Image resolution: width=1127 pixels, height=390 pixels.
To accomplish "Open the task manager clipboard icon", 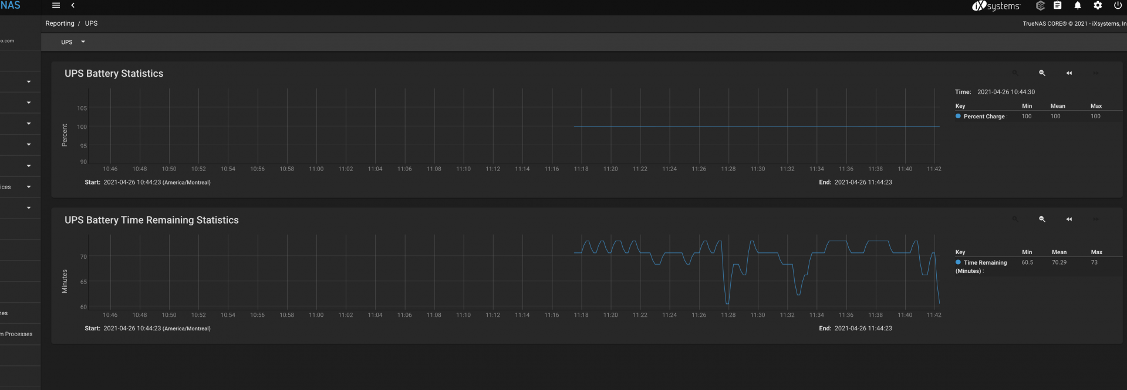I will pos(1058,5).
